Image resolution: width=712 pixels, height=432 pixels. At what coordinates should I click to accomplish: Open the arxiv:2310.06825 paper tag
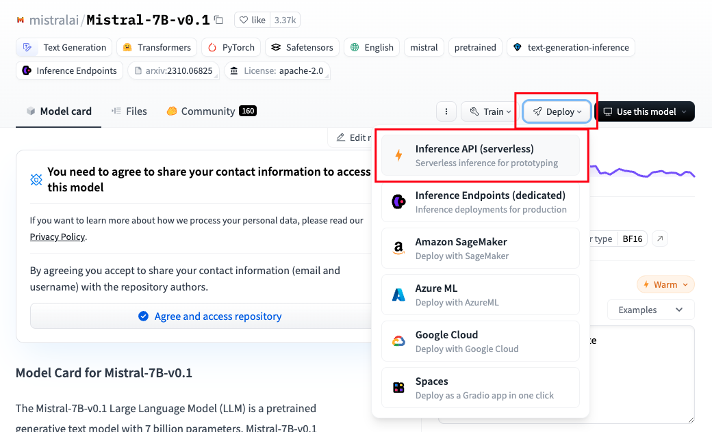[x=173, y=70]
